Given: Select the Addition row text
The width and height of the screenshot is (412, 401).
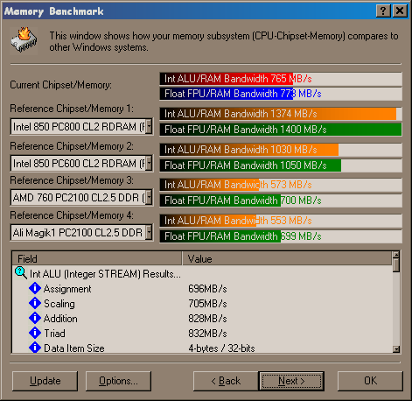Looking at the screenshot, I should (x=60, y=319).
